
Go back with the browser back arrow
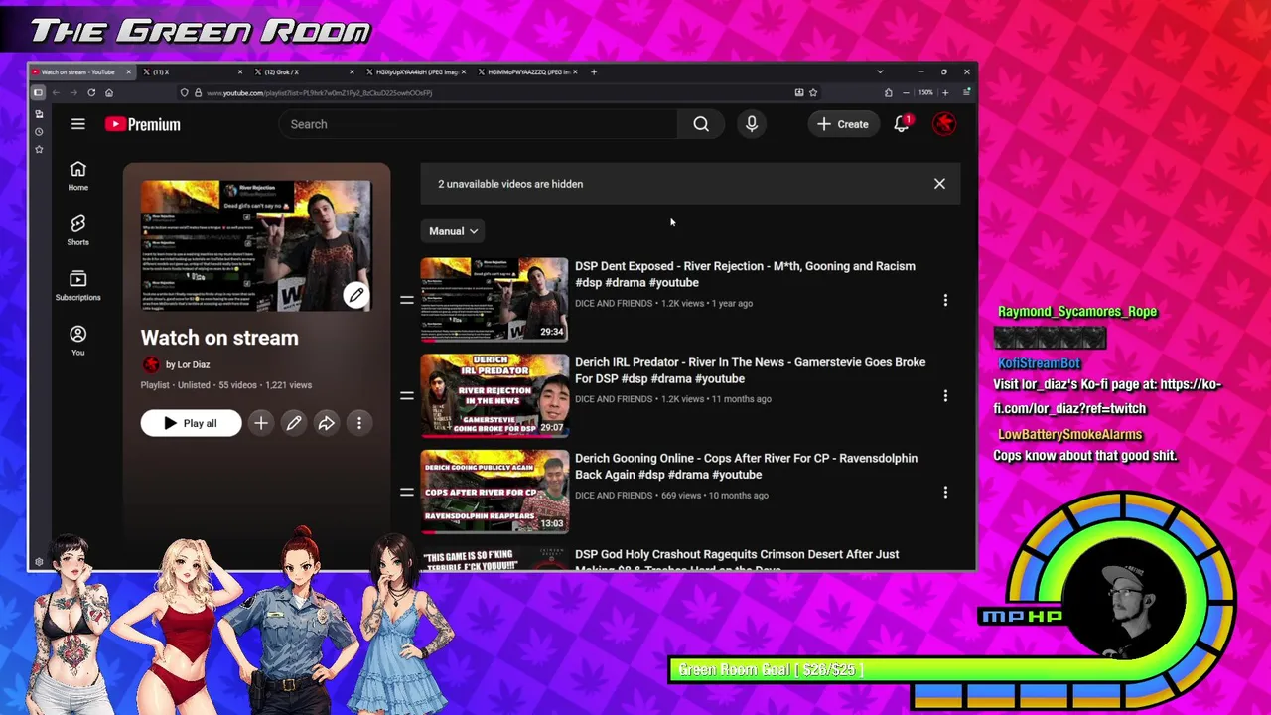click(x=56, y=92)
